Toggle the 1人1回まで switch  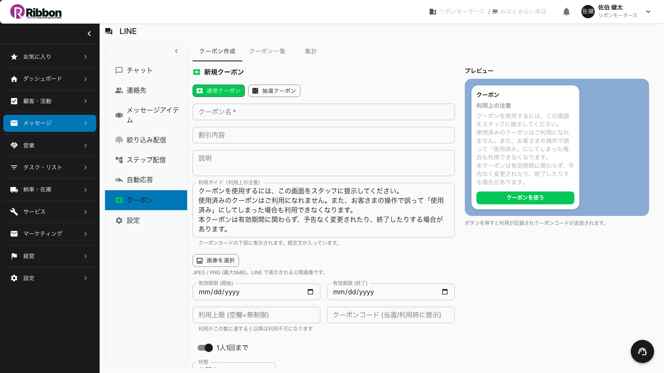(205, 348)
